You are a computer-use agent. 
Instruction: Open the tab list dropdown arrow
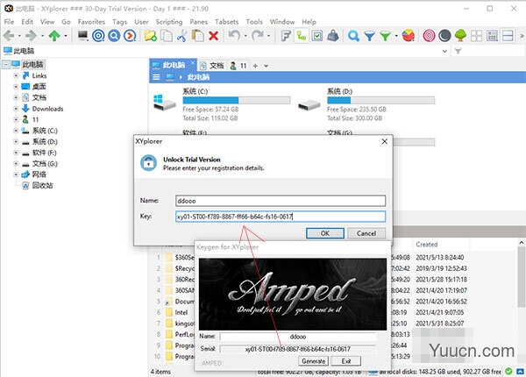point(266,66)
